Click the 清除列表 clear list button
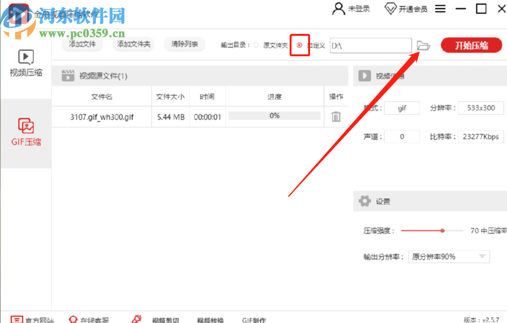Viewport: 507px width, 323px height. pyautogui.click(x=184, y=44)
